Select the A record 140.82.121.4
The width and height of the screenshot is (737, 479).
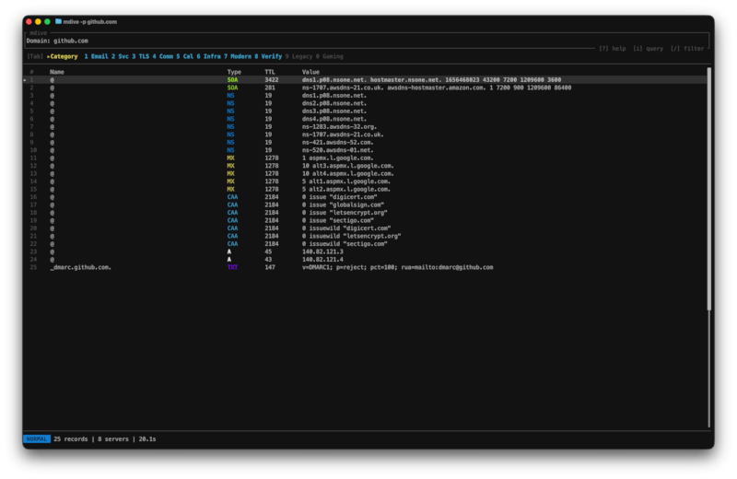coord(365,260)
